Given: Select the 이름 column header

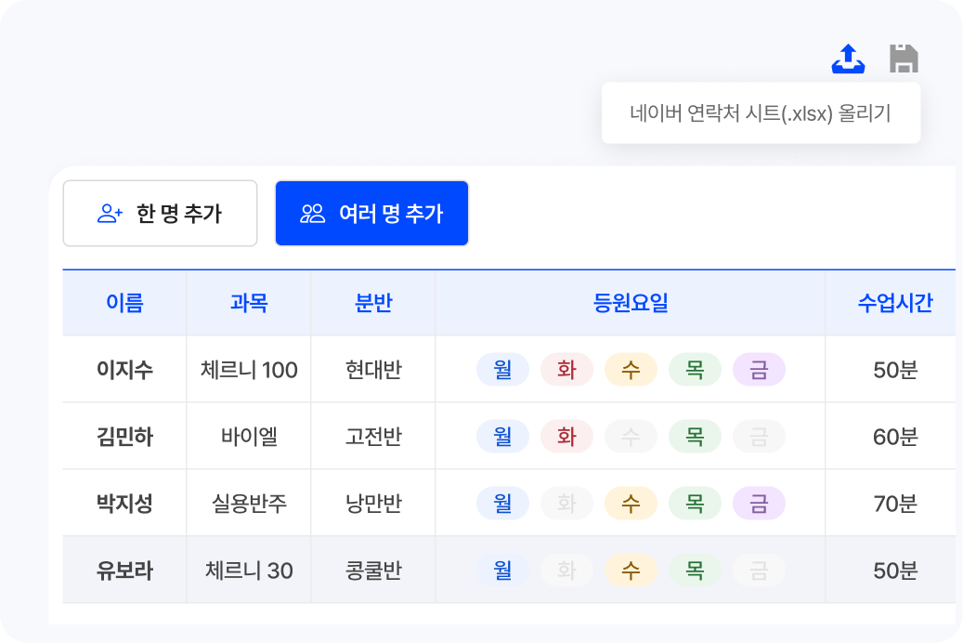Looking at the screenshot, I should click(124, 302).
